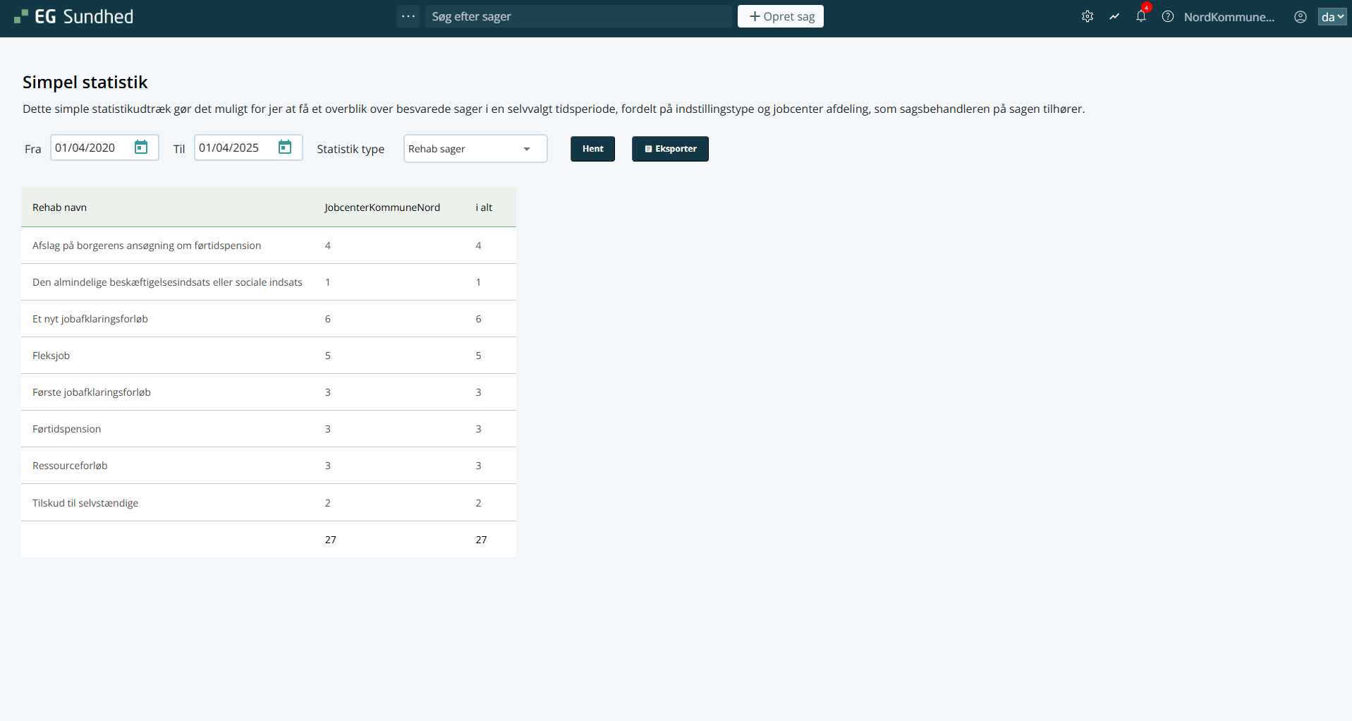Open the user profile icon
The height and width of the screenshot is (721, 1352).
pyautogui.click(x=1301, y=17)
